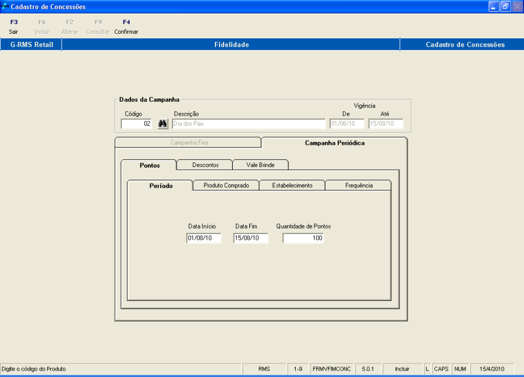Select the Campanha Periódica tab
This screenshot has width=524, height=377.
334,143
